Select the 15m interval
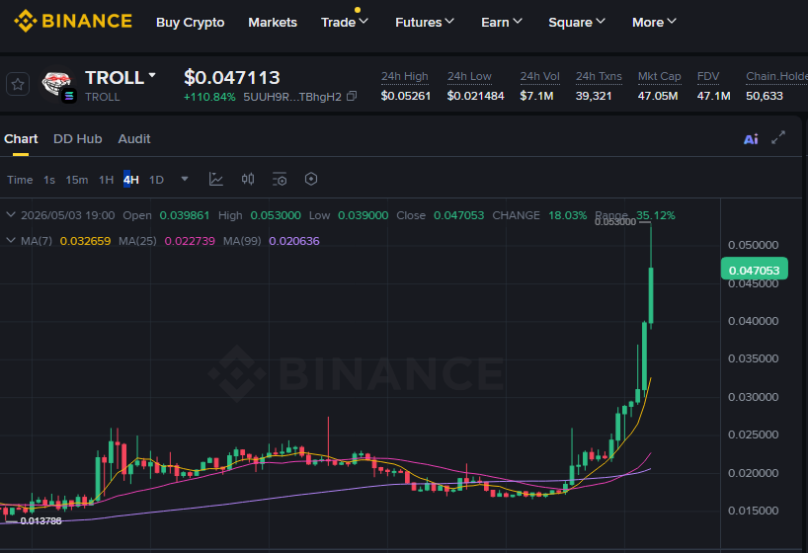 77,180
